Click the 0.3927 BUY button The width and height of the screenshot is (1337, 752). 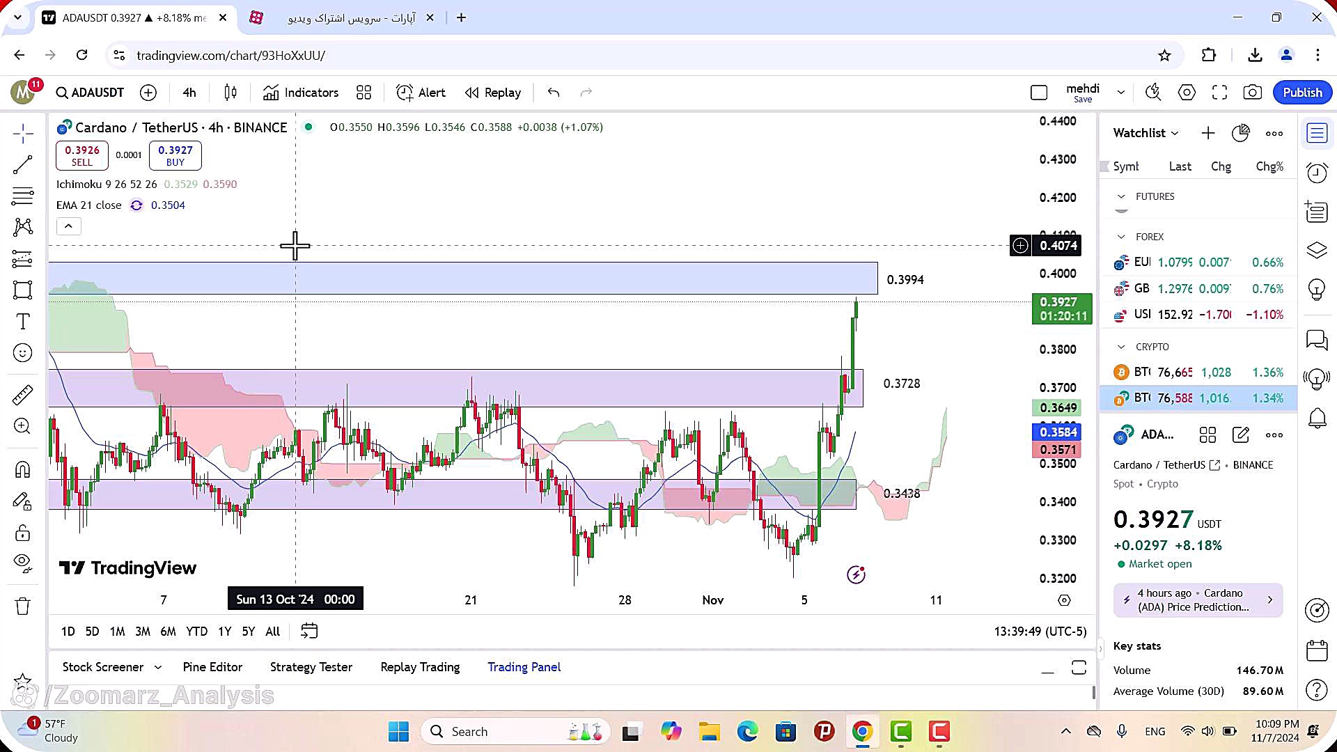tap(175, 155)
